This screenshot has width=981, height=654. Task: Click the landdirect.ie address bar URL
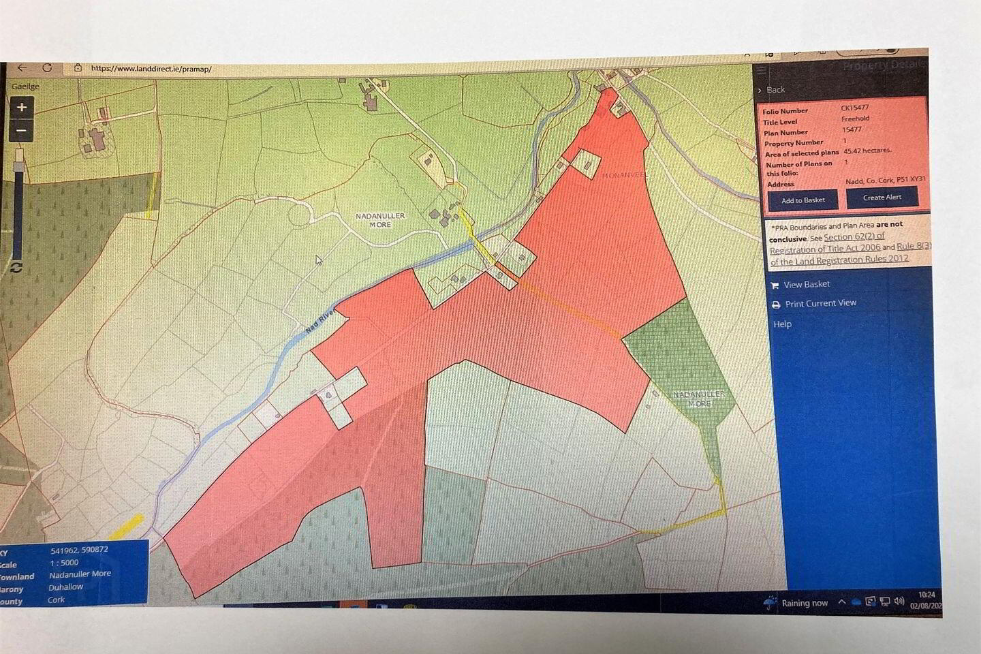coord(151,69)
